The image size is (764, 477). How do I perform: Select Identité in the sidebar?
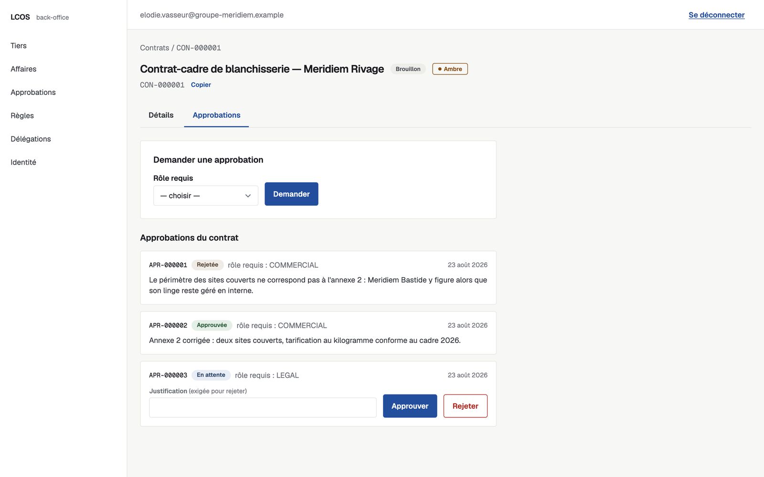(23, 163)
